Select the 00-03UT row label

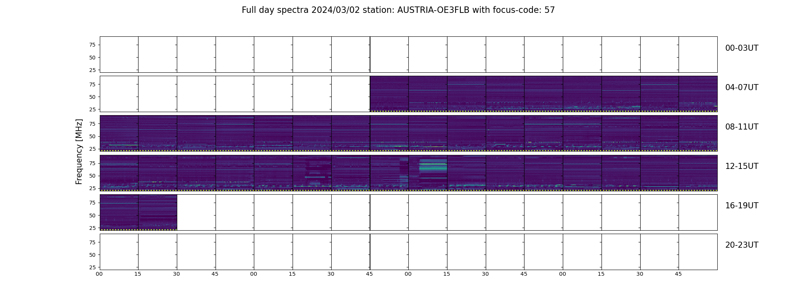coord(742,48)
